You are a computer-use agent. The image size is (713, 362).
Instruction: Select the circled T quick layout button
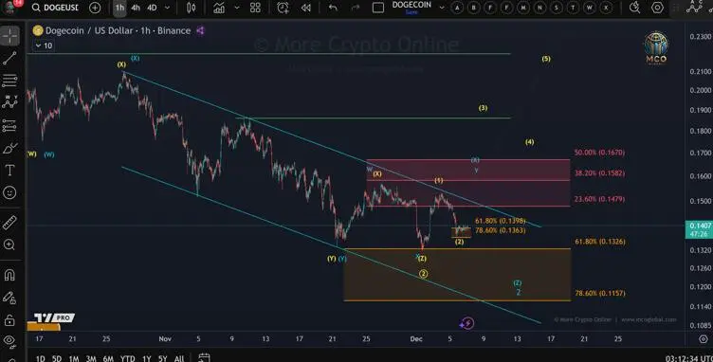coord(573,8)
